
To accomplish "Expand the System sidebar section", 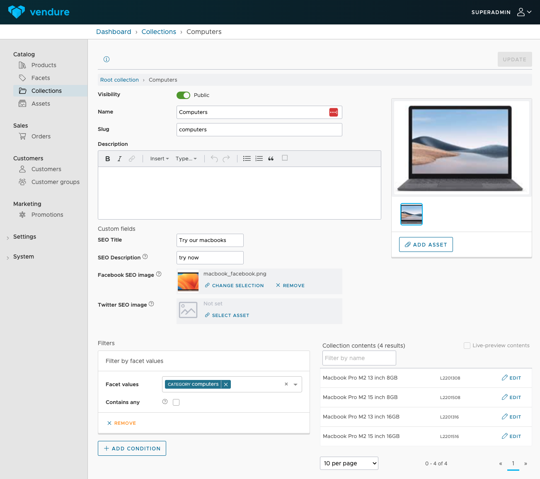I will pyautogui.click(x=23, y=256).
